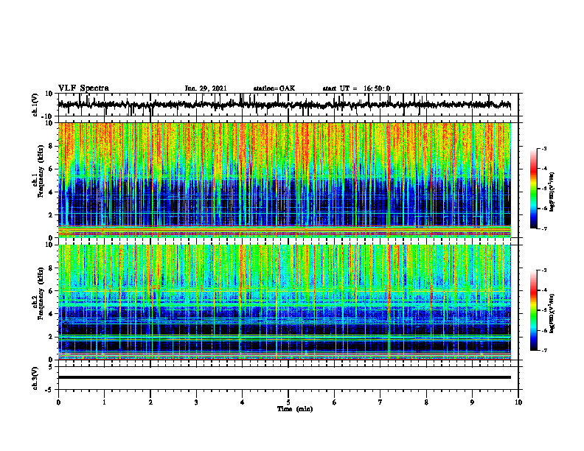Select the "start UT = 16:50:0" header text

point(356,88)
